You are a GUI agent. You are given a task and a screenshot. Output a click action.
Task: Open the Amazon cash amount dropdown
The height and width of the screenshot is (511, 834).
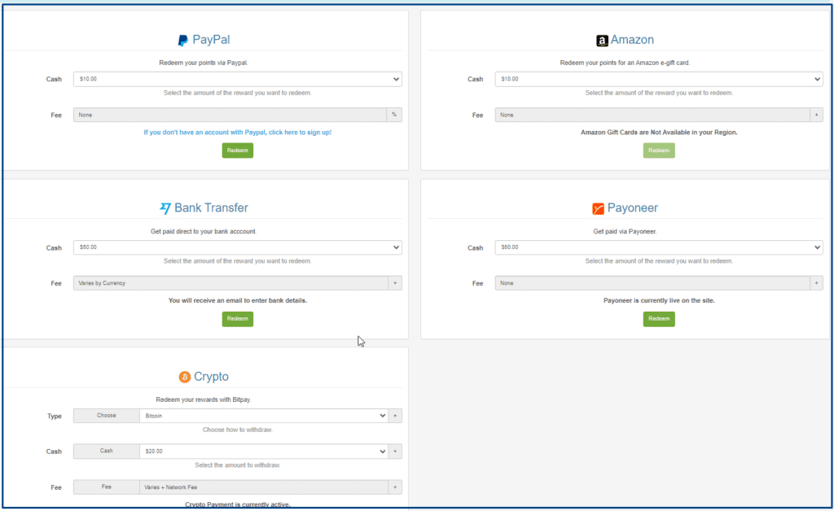658,79
